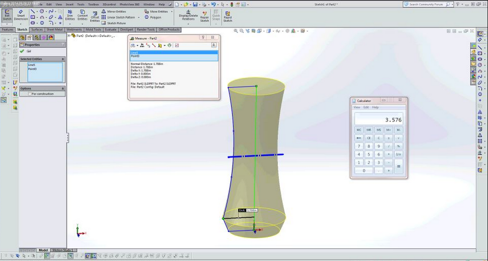Image resolution: width=488 pixels, height=261 pixels.
Task: Click the Exit Sketch icon
Action: pos(7,15)
